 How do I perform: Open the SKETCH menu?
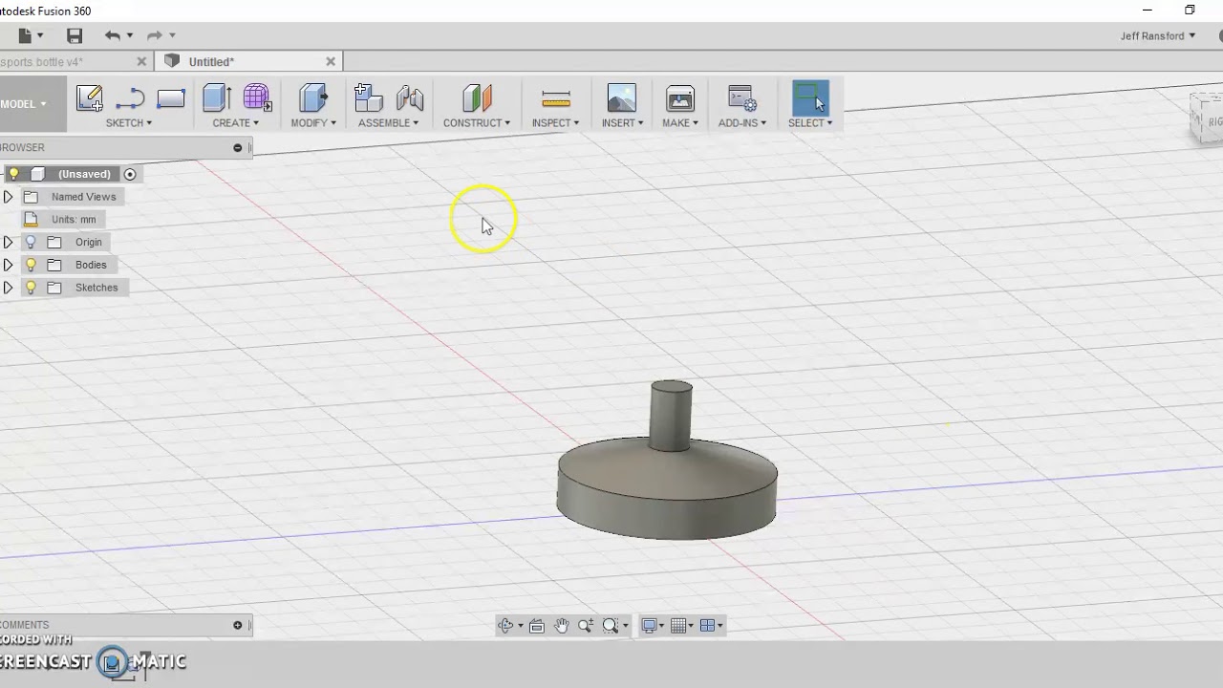tap(129, 122)
